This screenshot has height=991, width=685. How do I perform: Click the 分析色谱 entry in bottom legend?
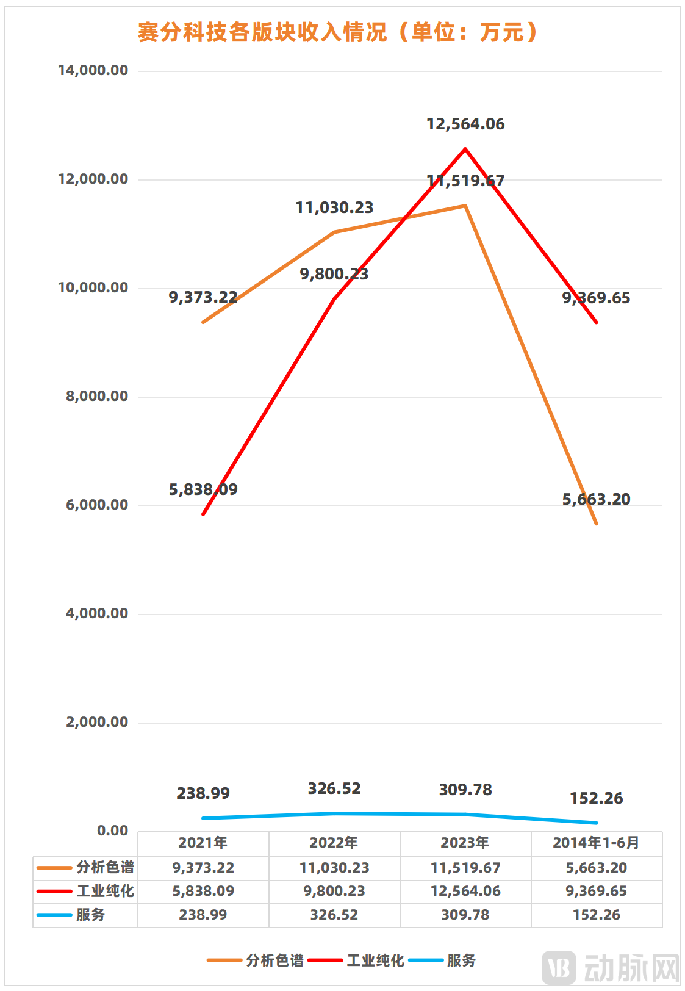click(256, 960)
